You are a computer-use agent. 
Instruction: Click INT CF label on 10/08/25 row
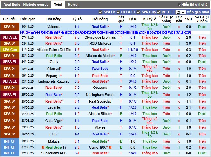10,141
